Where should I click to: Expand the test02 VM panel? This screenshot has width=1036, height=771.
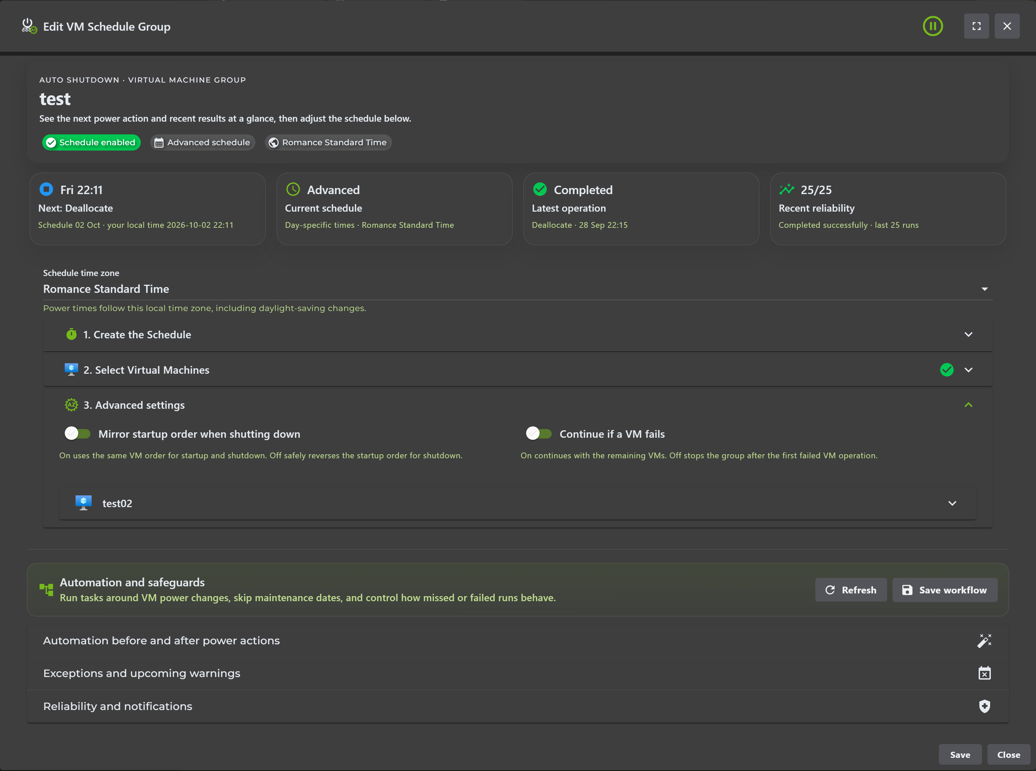[518, 503]
